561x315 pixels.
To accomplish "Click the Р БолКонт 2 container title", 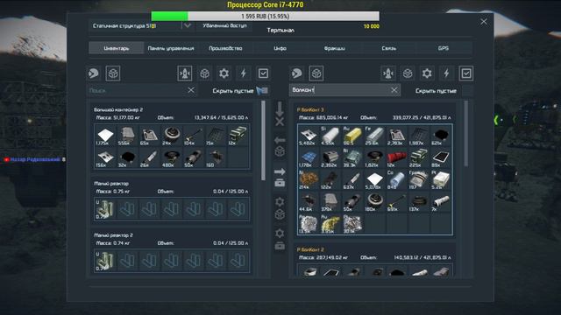I will point(310,249).
